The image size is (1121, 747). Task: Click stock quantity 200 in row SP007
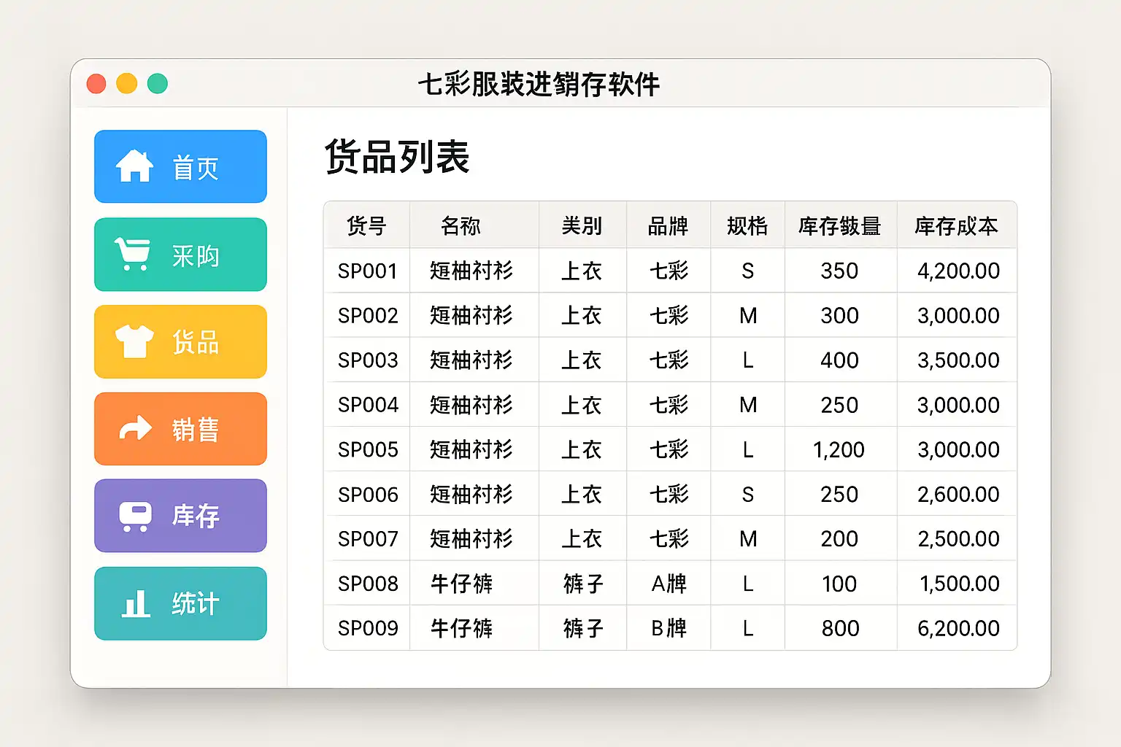click(839, 539)
